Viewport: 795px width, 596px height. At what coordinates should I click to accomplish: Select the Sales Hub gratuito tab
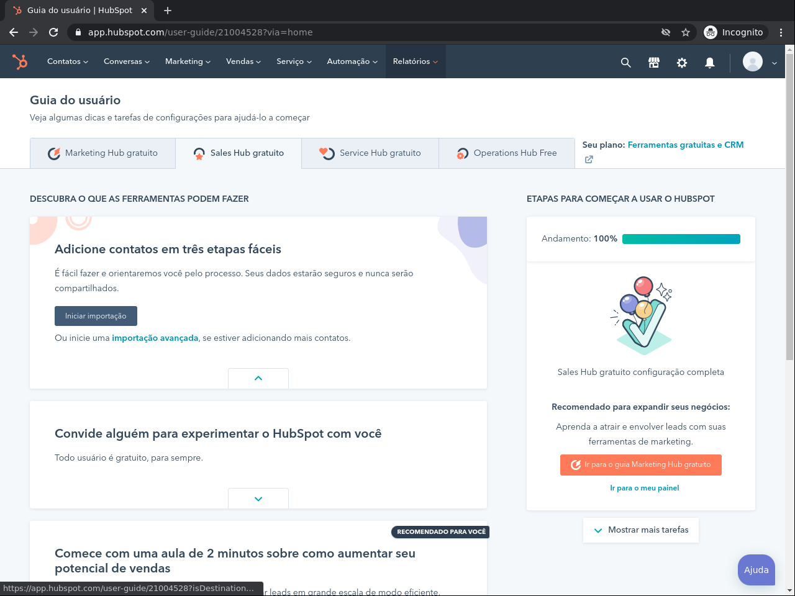tap(238, 153)
